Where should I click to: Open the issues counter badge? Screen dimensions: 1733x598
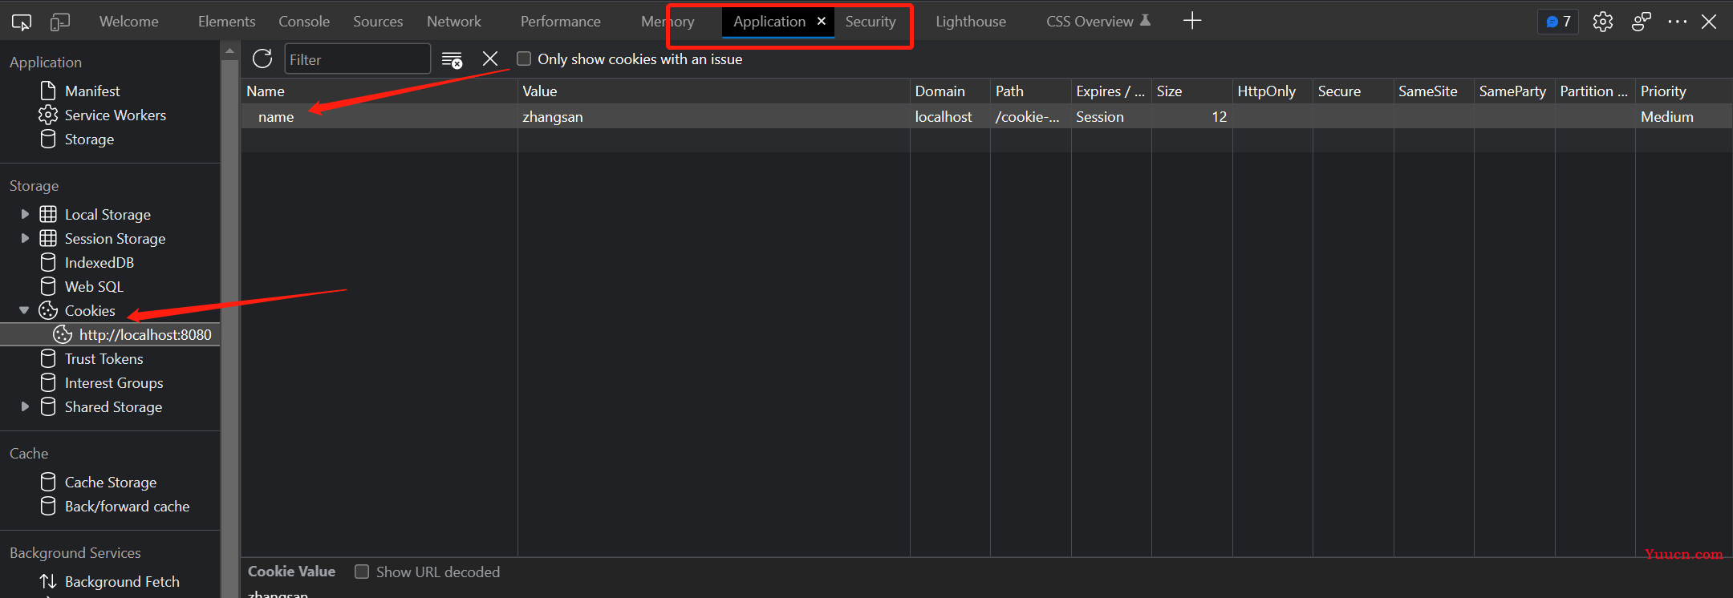[x=1558, y=22]
